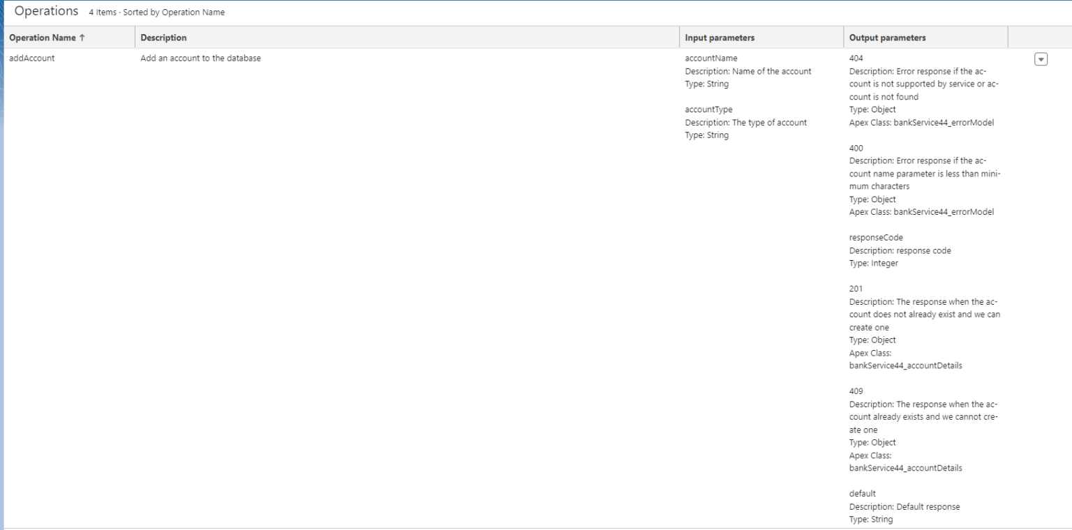Click the default output parameter entry
Screen dimensions: 1072x530
[862, 493]
